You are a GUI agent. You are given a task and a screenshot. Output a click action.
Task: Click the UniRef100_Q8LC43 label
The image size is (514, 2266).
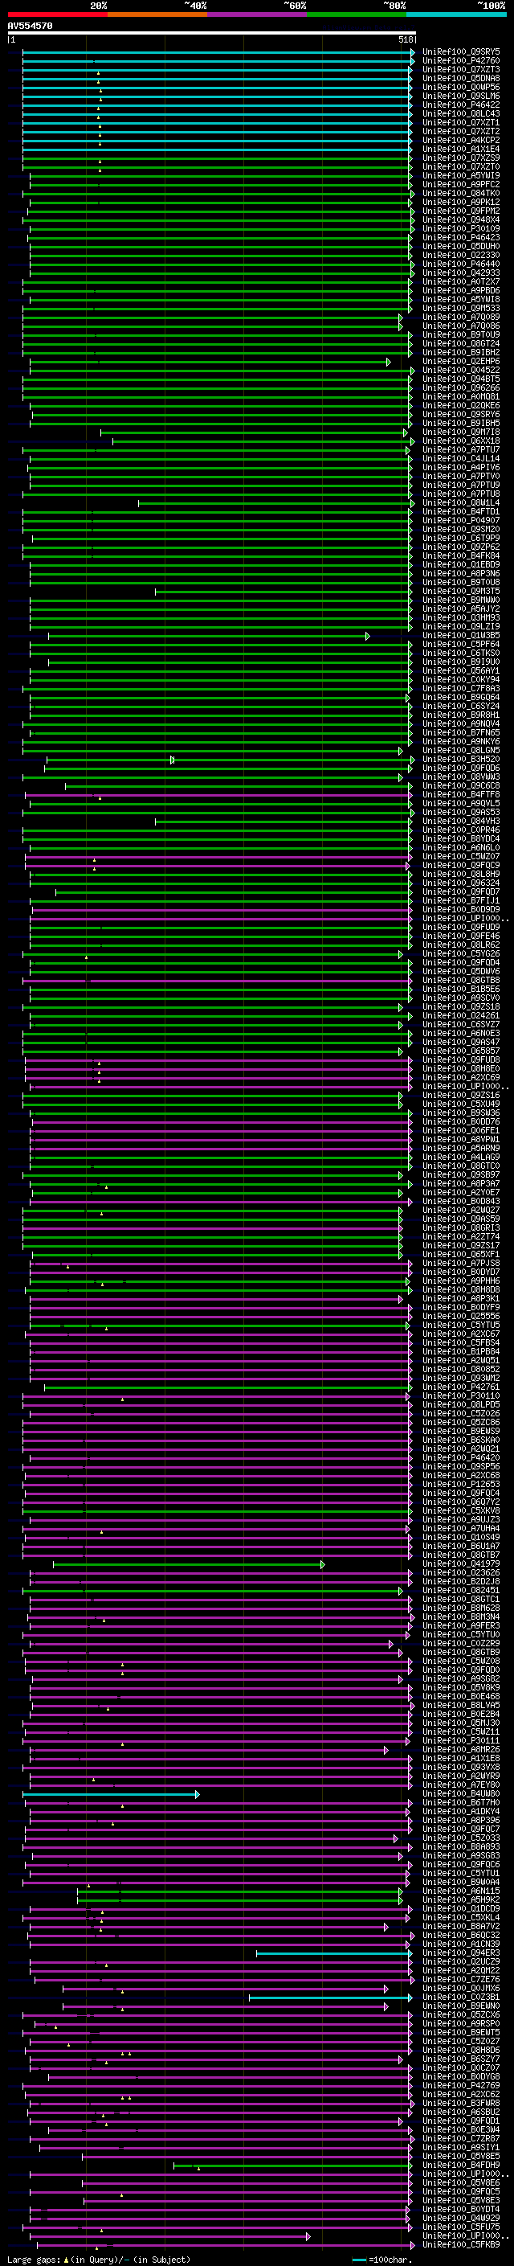click(x=461, y=113)
